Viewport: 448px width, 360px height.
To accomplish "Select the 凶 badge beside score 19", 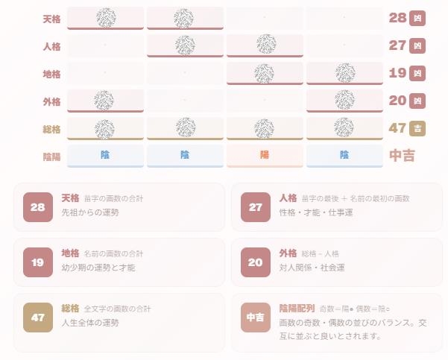I will pyautogui.click(x=417, y=74).
